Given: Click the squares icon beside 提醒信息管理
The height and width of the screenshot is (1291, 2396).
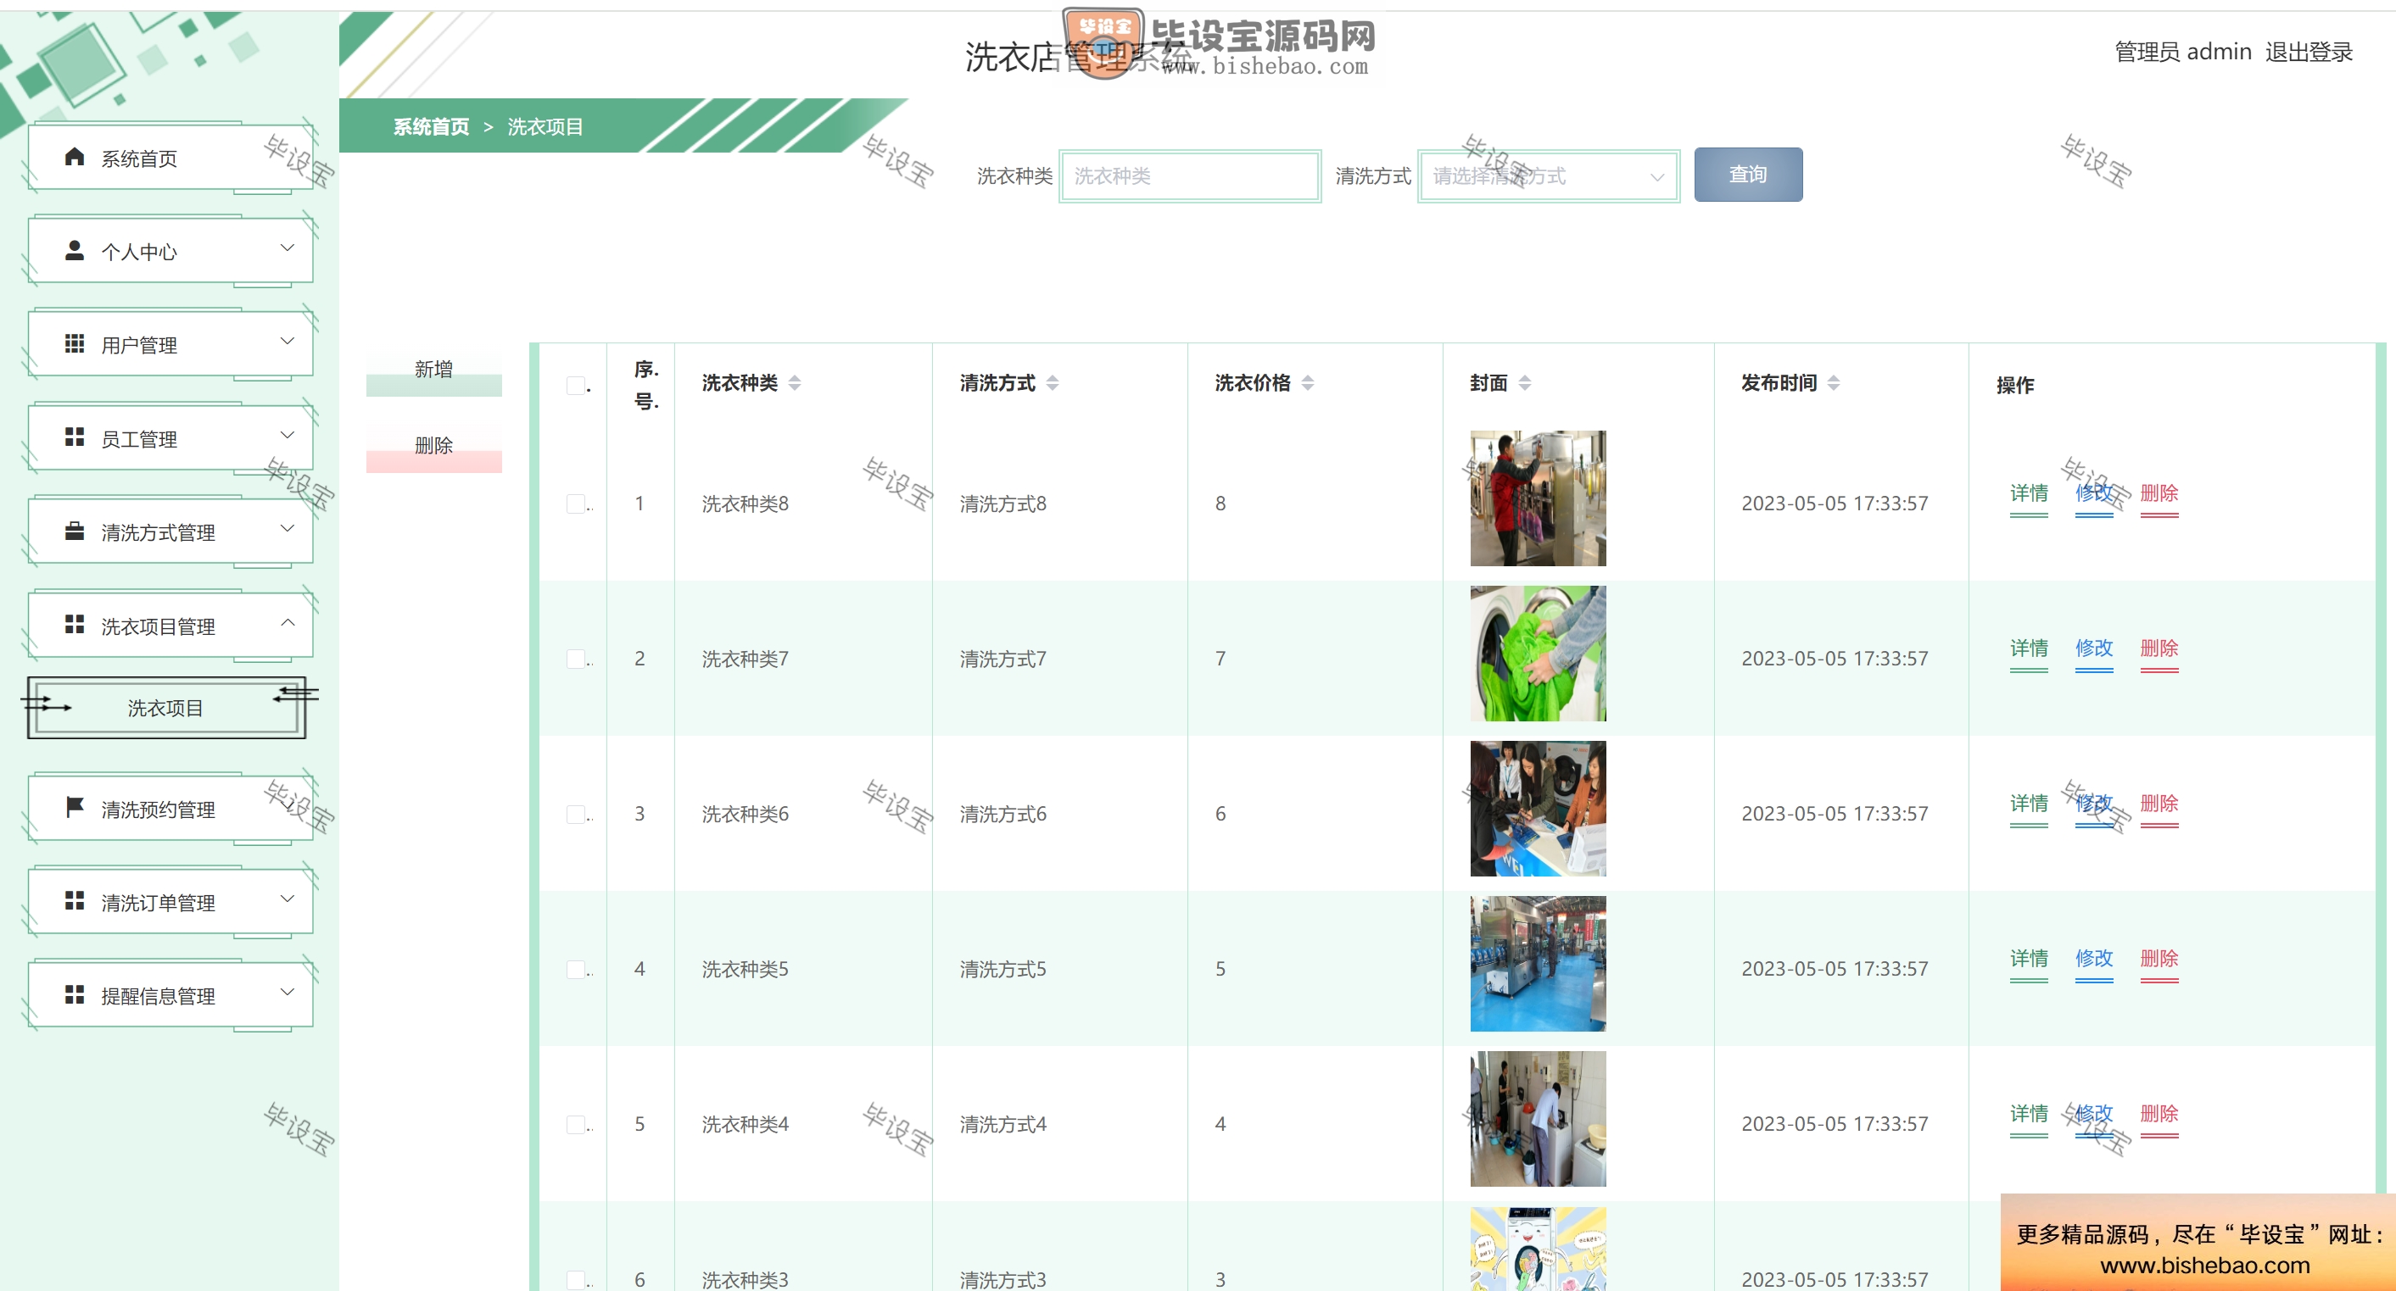Looking at the screenshot, I should click(x=75, y=994).
